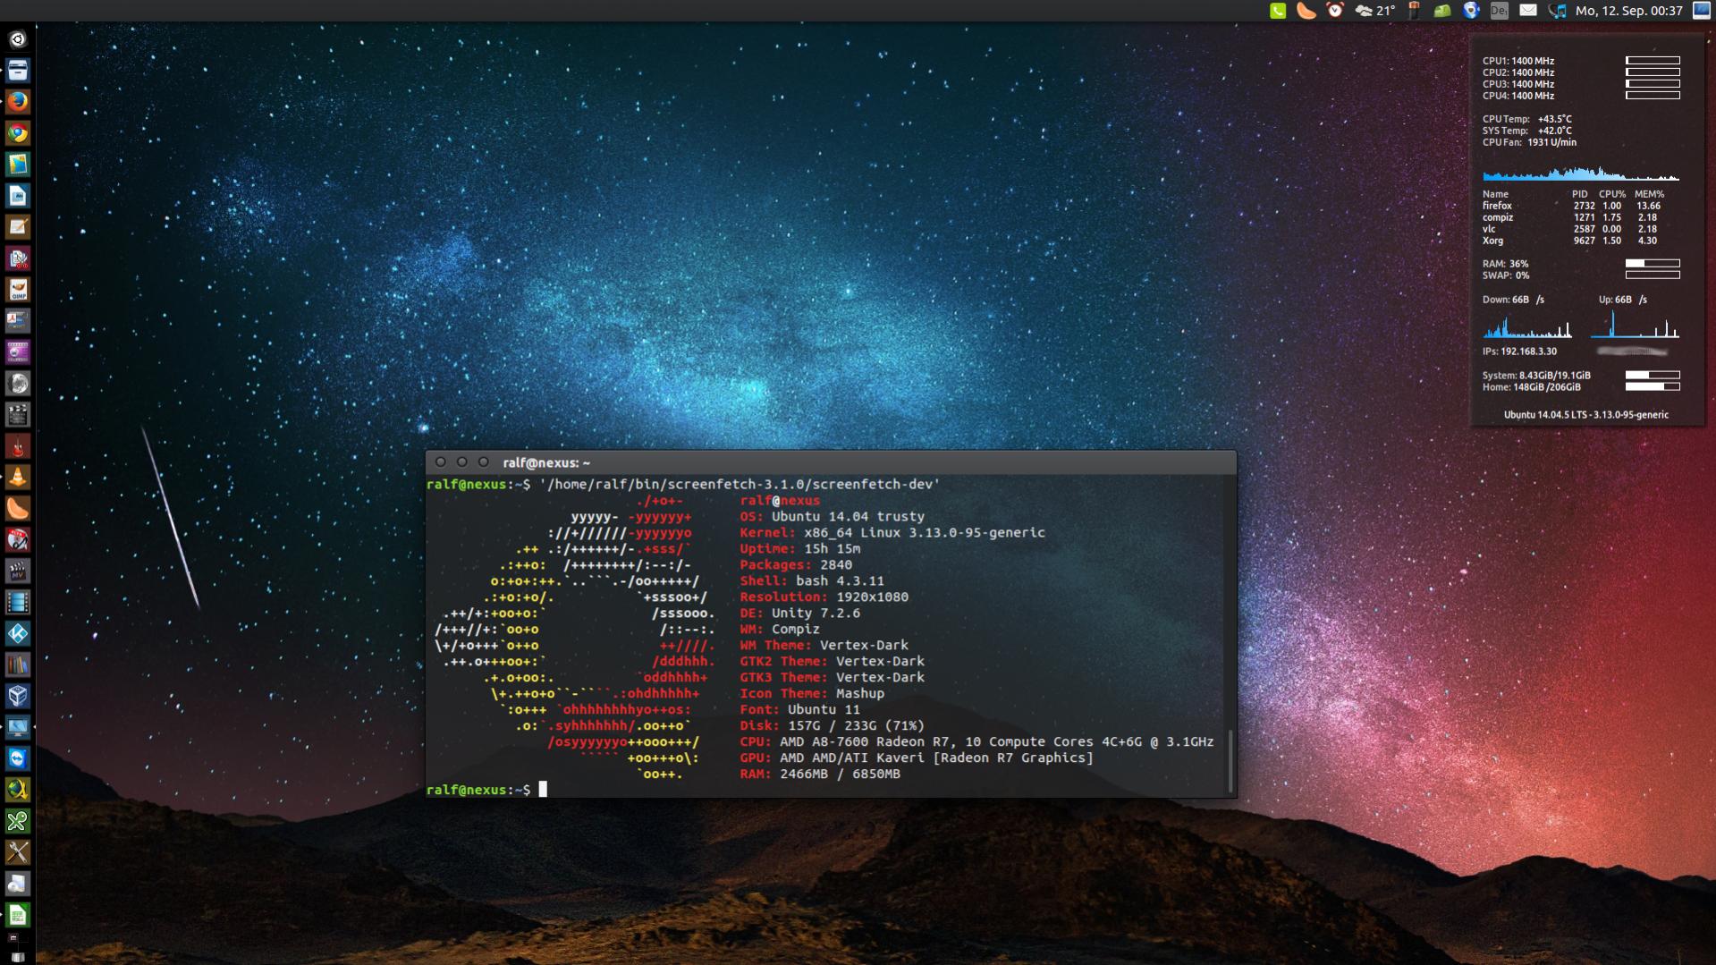Open the red guitar app icon
Viewport: 1716px width, 965px height.
[17, 446]
